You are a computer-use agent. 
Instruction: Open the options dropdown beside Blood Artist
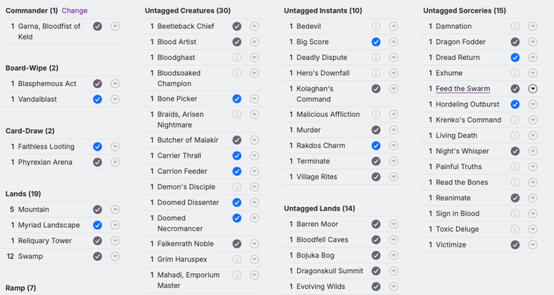coord(254,42)
